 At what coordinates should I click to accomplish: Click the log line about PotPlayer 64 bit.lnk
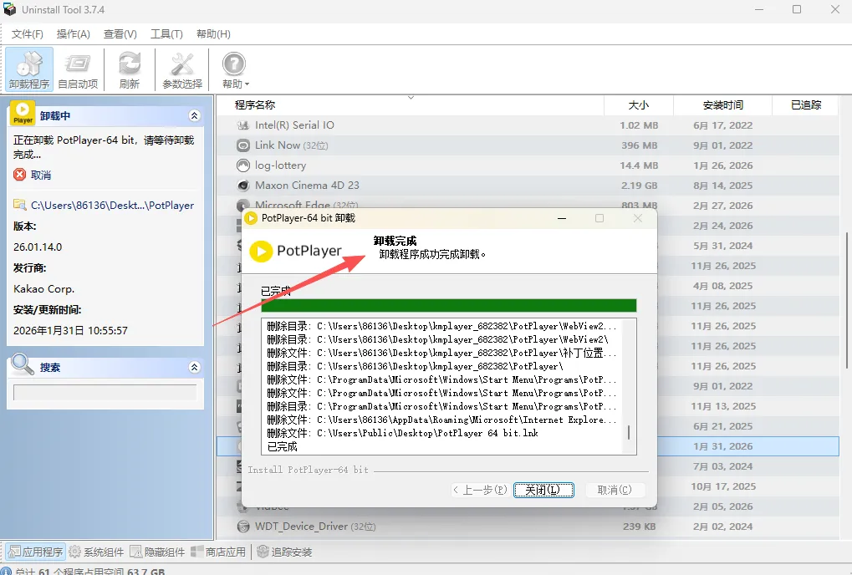click(x=403, y=433)
